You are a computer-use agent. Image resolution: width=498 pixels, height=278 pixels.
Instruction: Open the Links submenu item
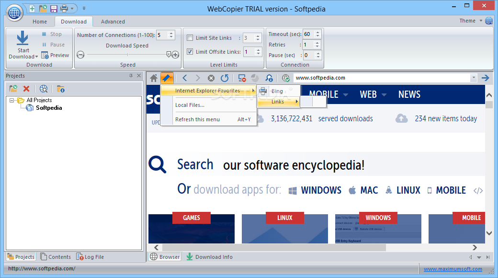278,102
